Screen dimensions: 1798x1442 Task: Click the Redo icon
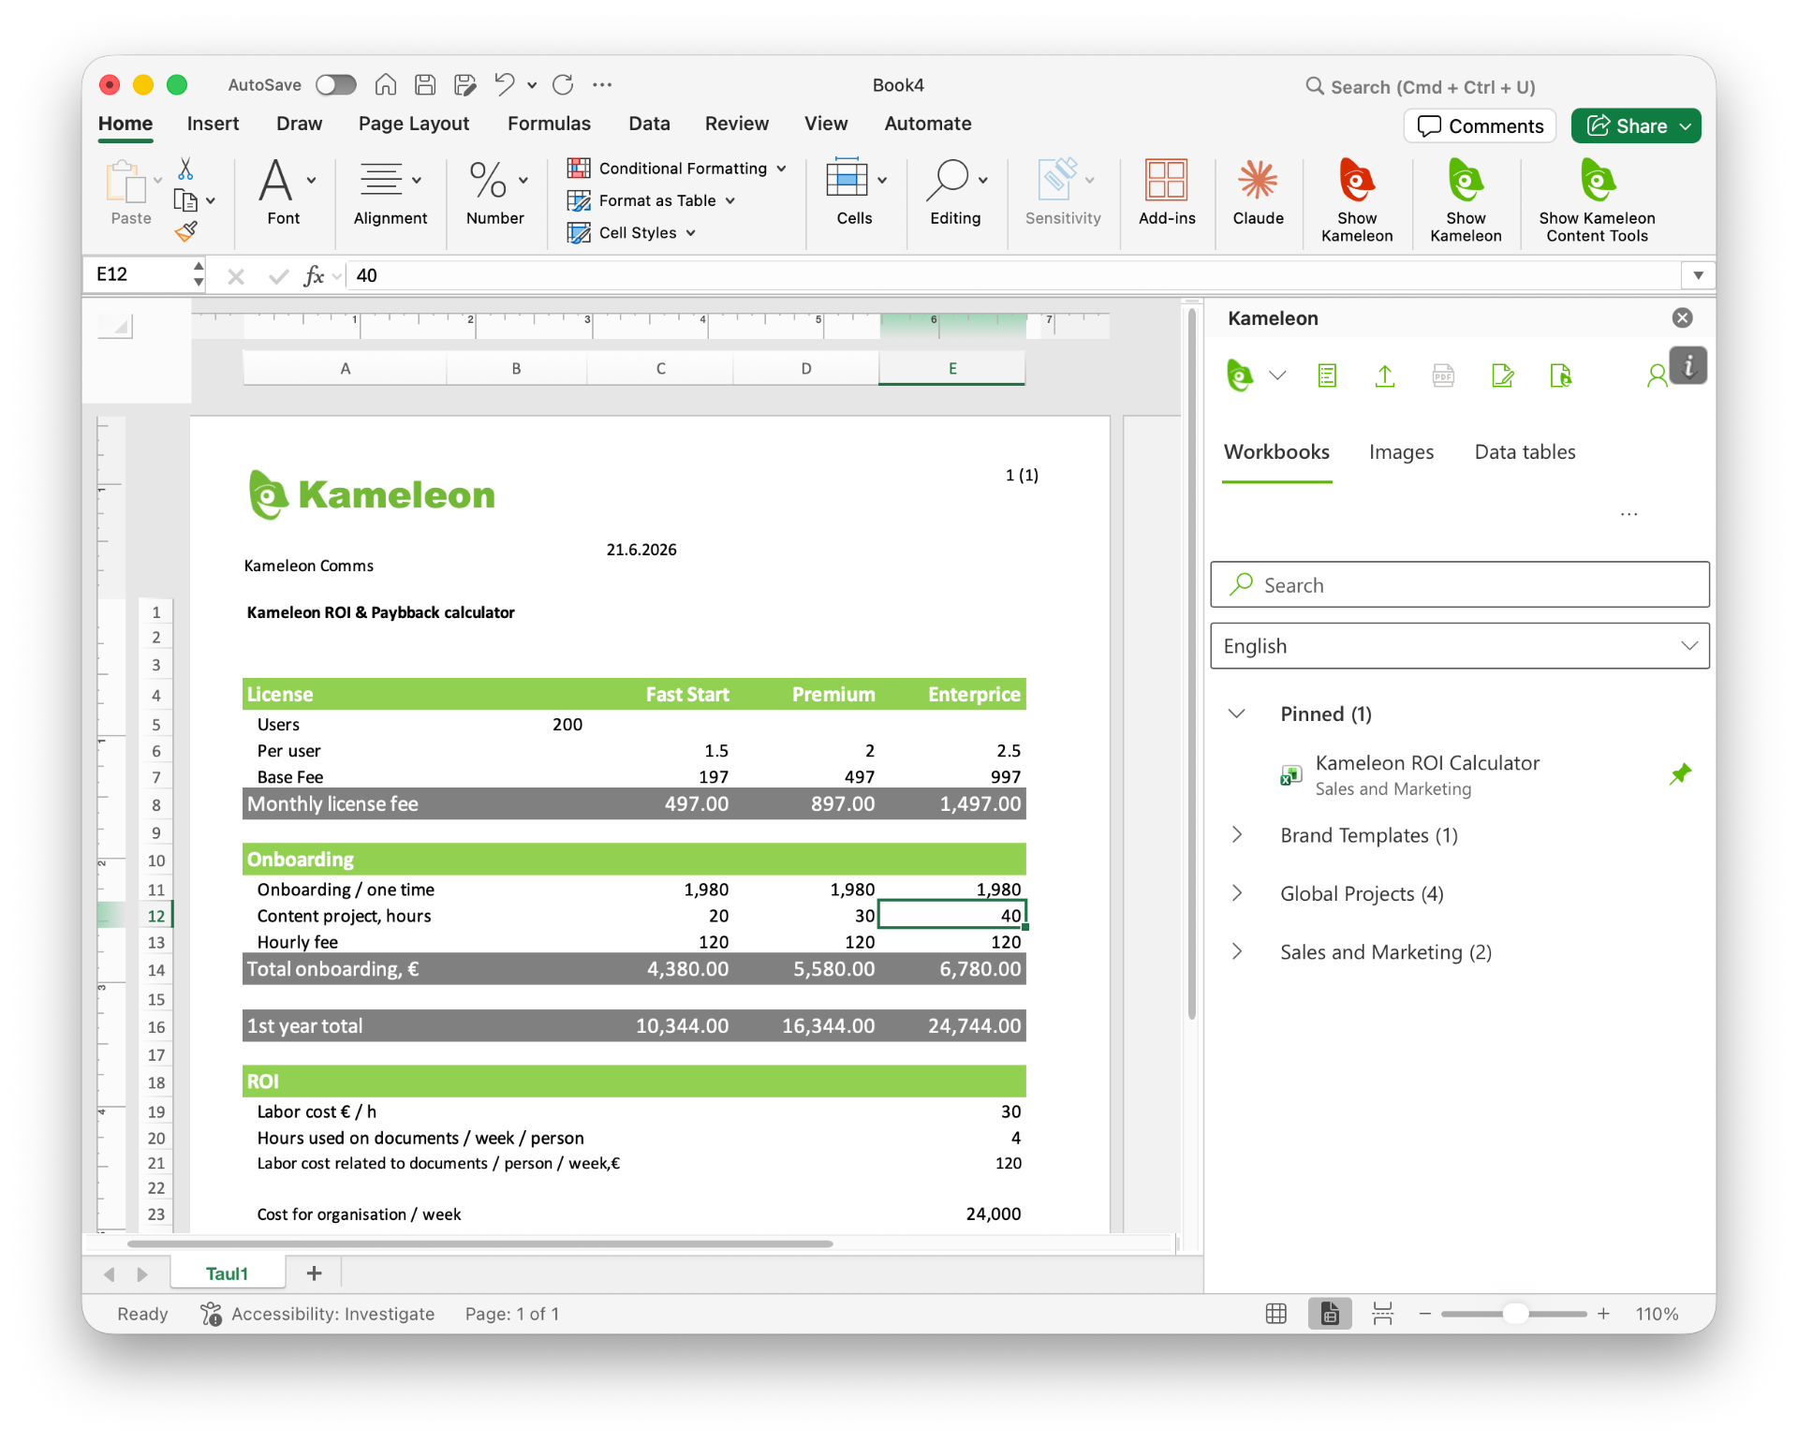pyautogui.click(x=563, y=85)
